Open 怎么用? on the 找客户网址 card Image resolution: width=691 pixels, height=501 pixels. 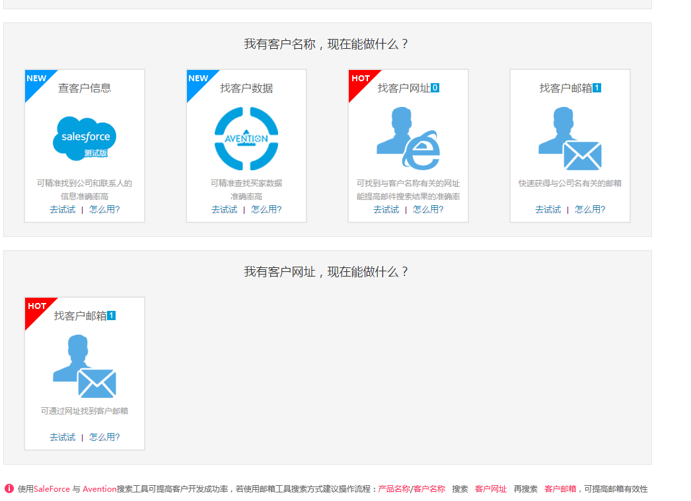[428, 209]
